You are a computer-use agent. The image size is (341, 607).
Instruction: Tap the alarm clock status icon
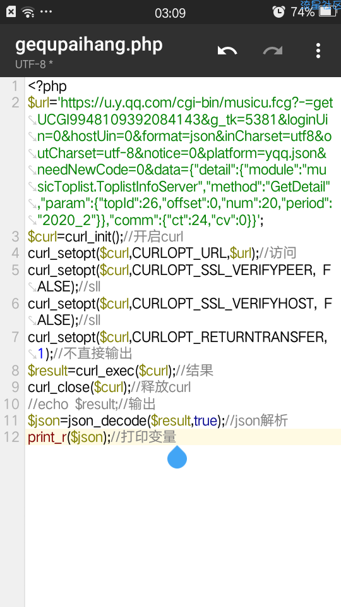tap(278, 12)
